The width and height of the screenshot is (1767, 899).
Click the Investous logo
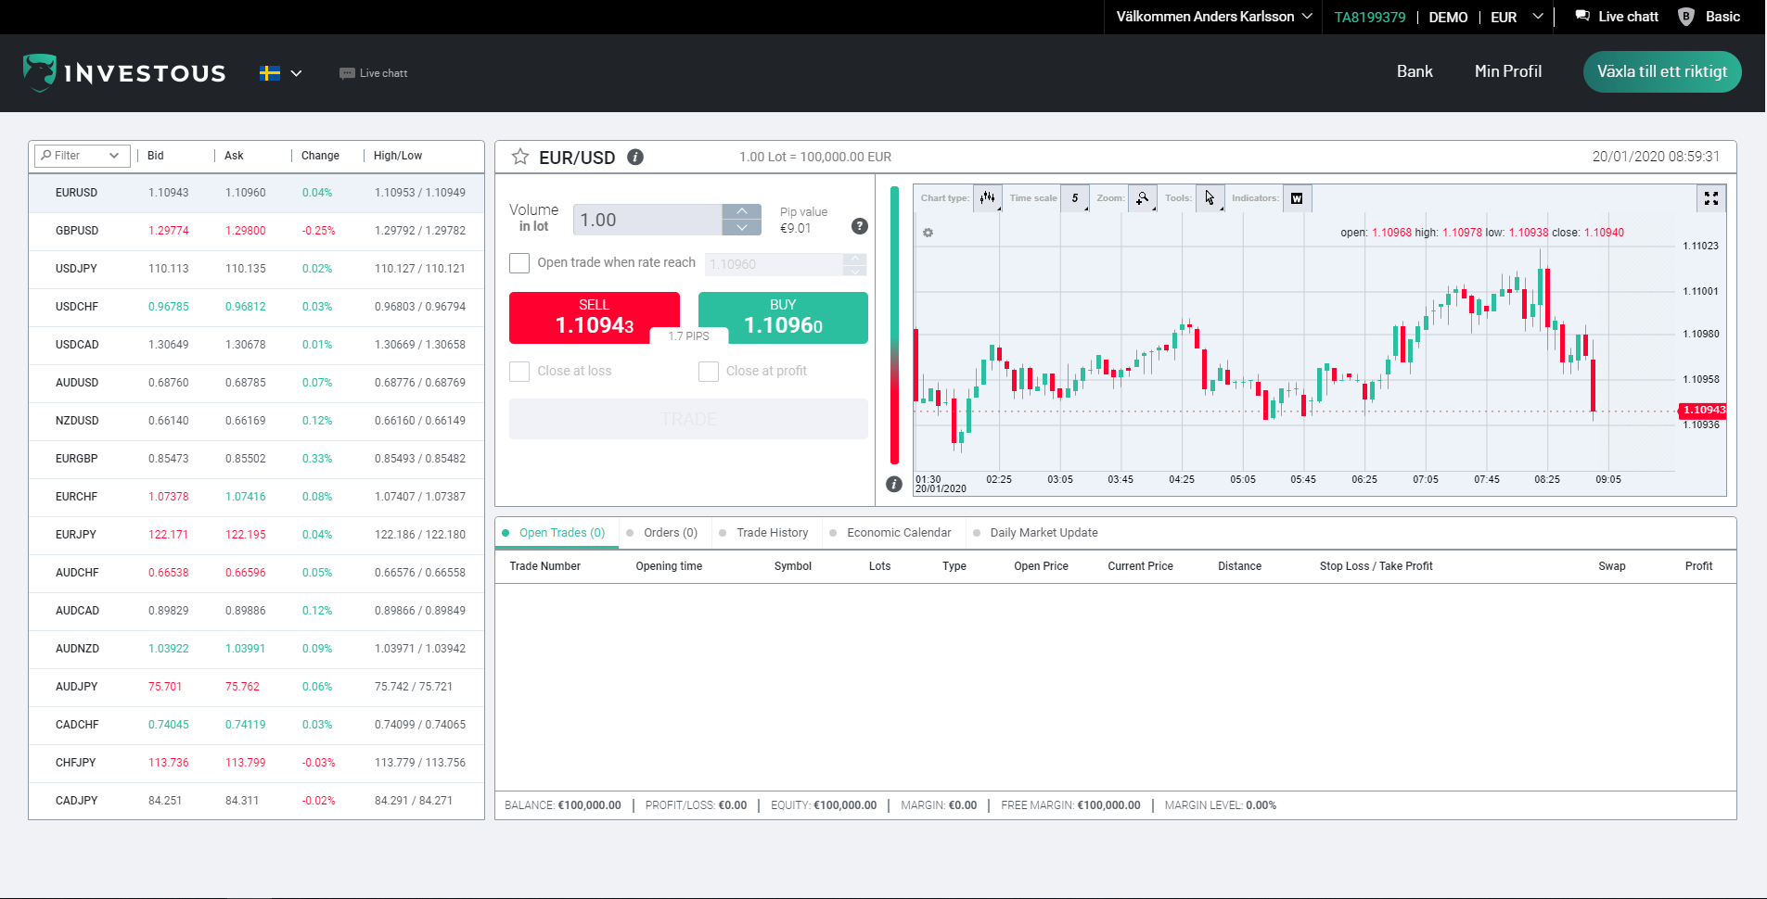124,73
